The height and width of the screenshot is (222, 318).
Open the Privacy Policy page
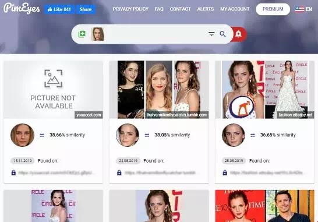tap(130, 9)
